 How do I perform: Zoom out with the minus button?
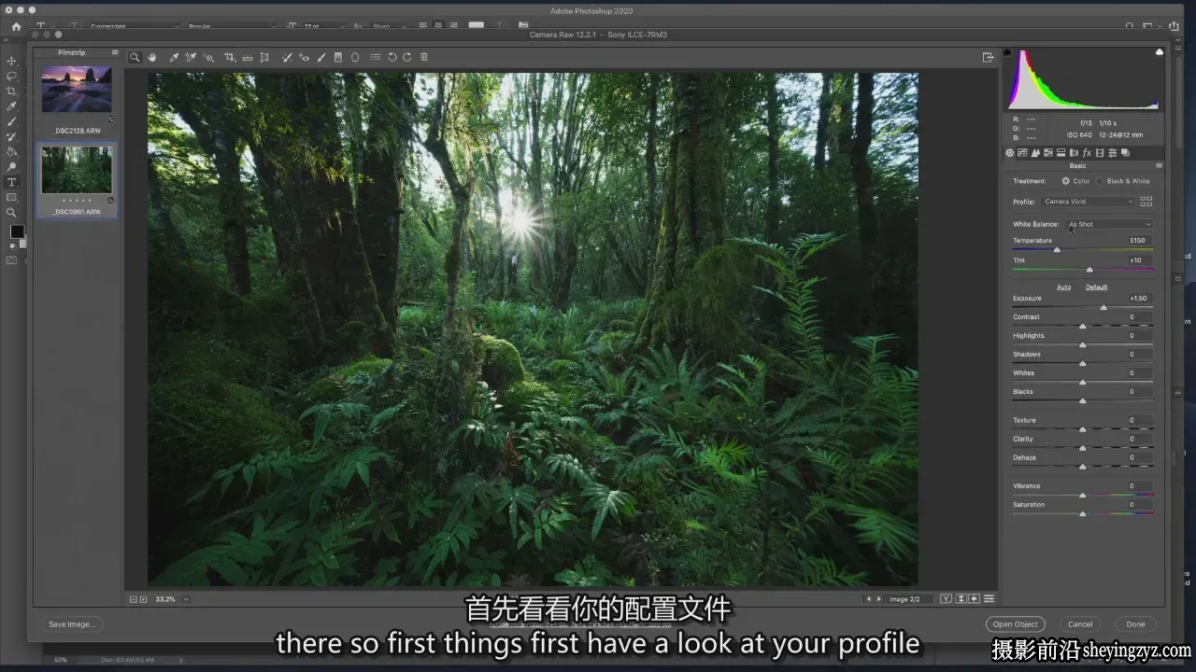[133, 599]
